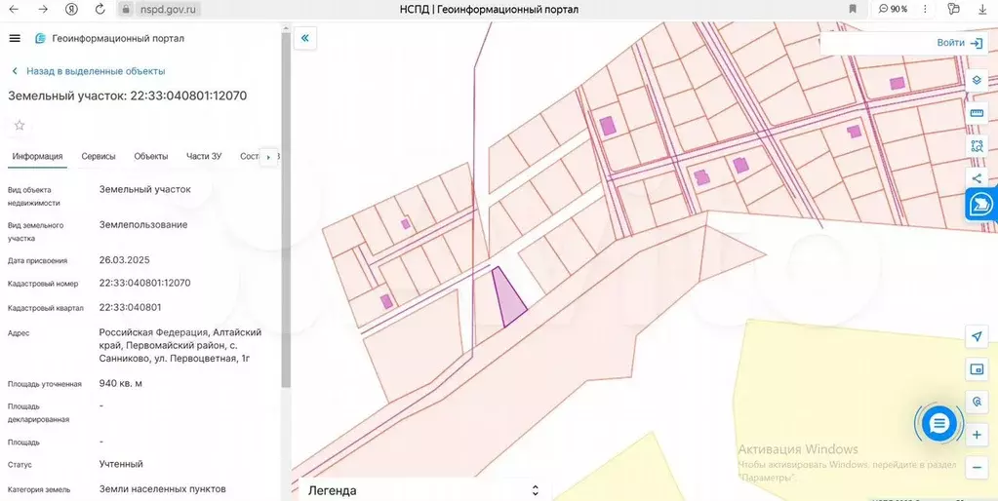Select the measurement ruler tool
Screen dimensions: 998x501
(x=977, y=113)
